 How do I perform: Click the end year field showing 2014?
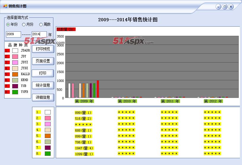click(39, 34)
